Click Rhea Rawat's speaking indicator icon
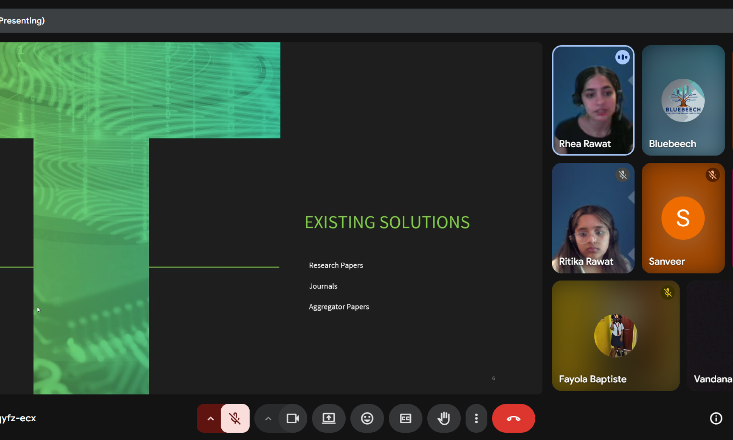 pos(622,57)
